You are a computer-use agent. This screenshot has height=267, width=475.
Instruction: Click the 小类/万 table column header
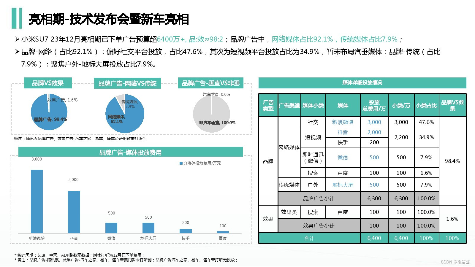pyautogui.click(x=401, y=105)
